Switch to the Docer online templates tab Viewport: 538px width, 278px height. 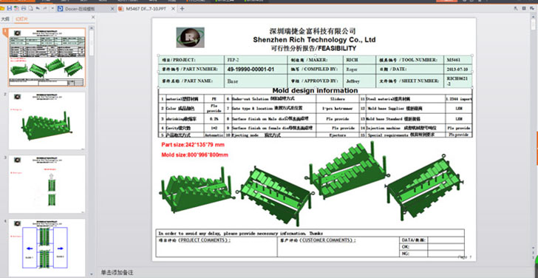(x=86, y=9)
